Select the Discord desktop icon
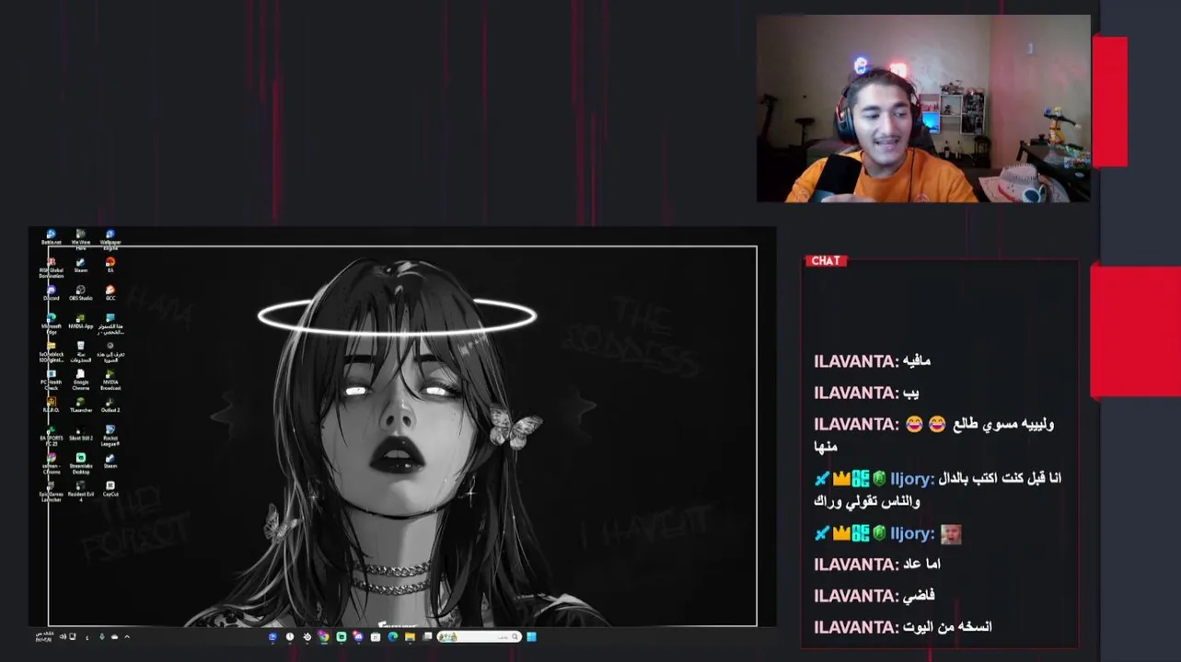1181x662 pixels. click(51, 293)
